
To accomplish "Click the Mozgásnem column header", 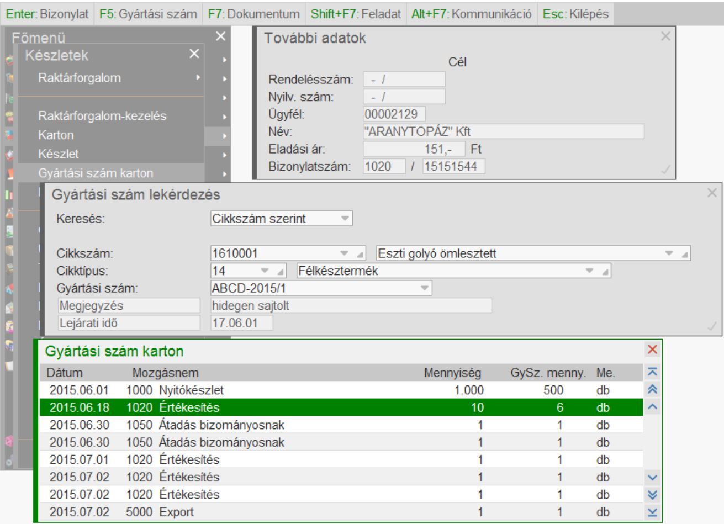I will pyautogui.click(x=166, y=373).
